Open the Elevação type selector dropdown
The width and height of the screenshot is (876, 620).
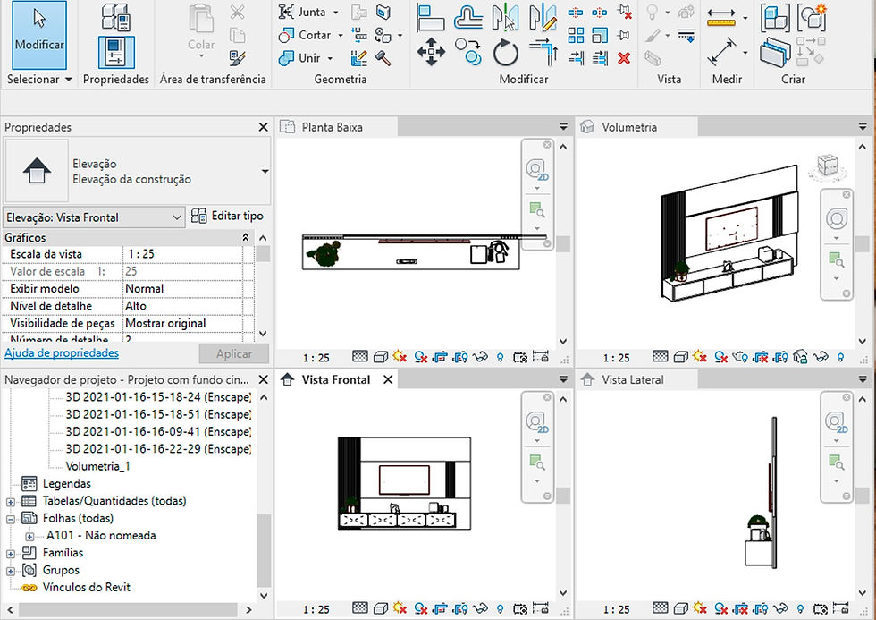pos(265,171)
